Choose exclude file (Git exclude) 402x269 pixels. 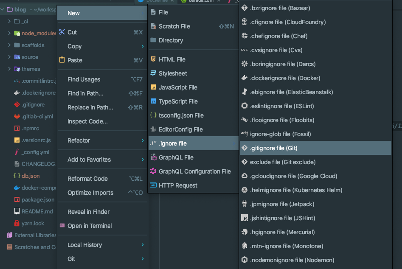pos(315,162)
